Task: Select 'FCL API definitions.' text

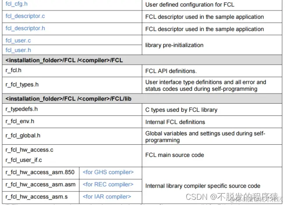Action: [x=171, y=71]
